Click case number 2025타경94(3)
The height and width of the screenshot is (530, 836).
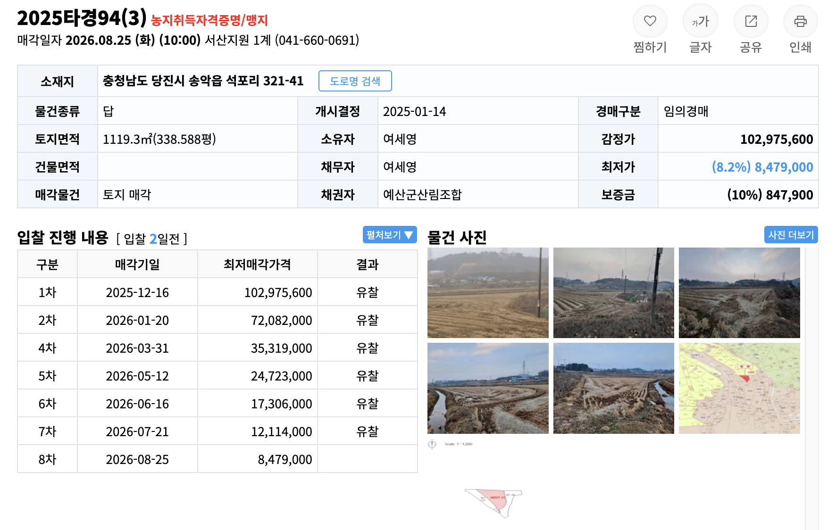click(x=82, y=18)
